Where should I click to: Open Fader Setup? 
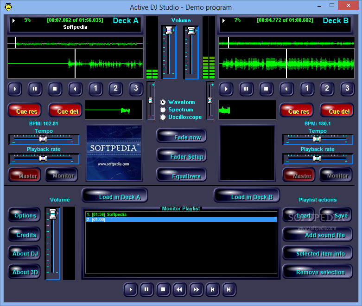click(181, 156)
